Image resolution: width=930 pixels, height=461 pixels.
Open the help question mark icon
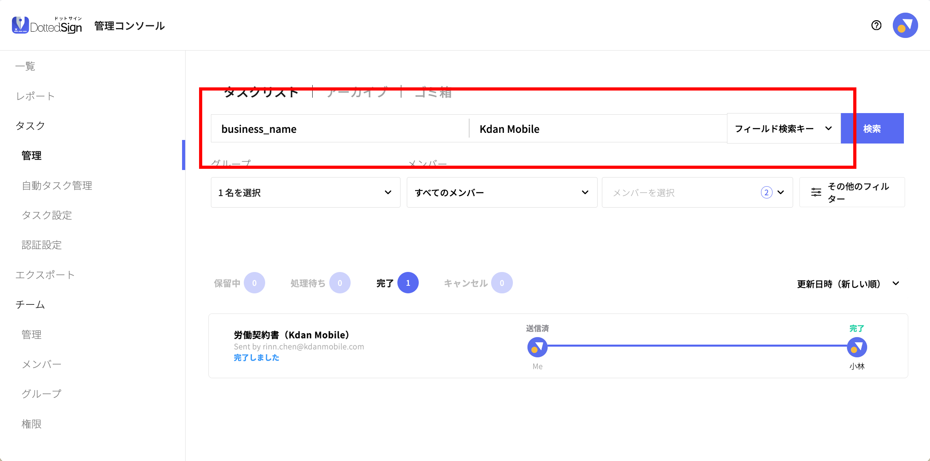click(876, 25)
